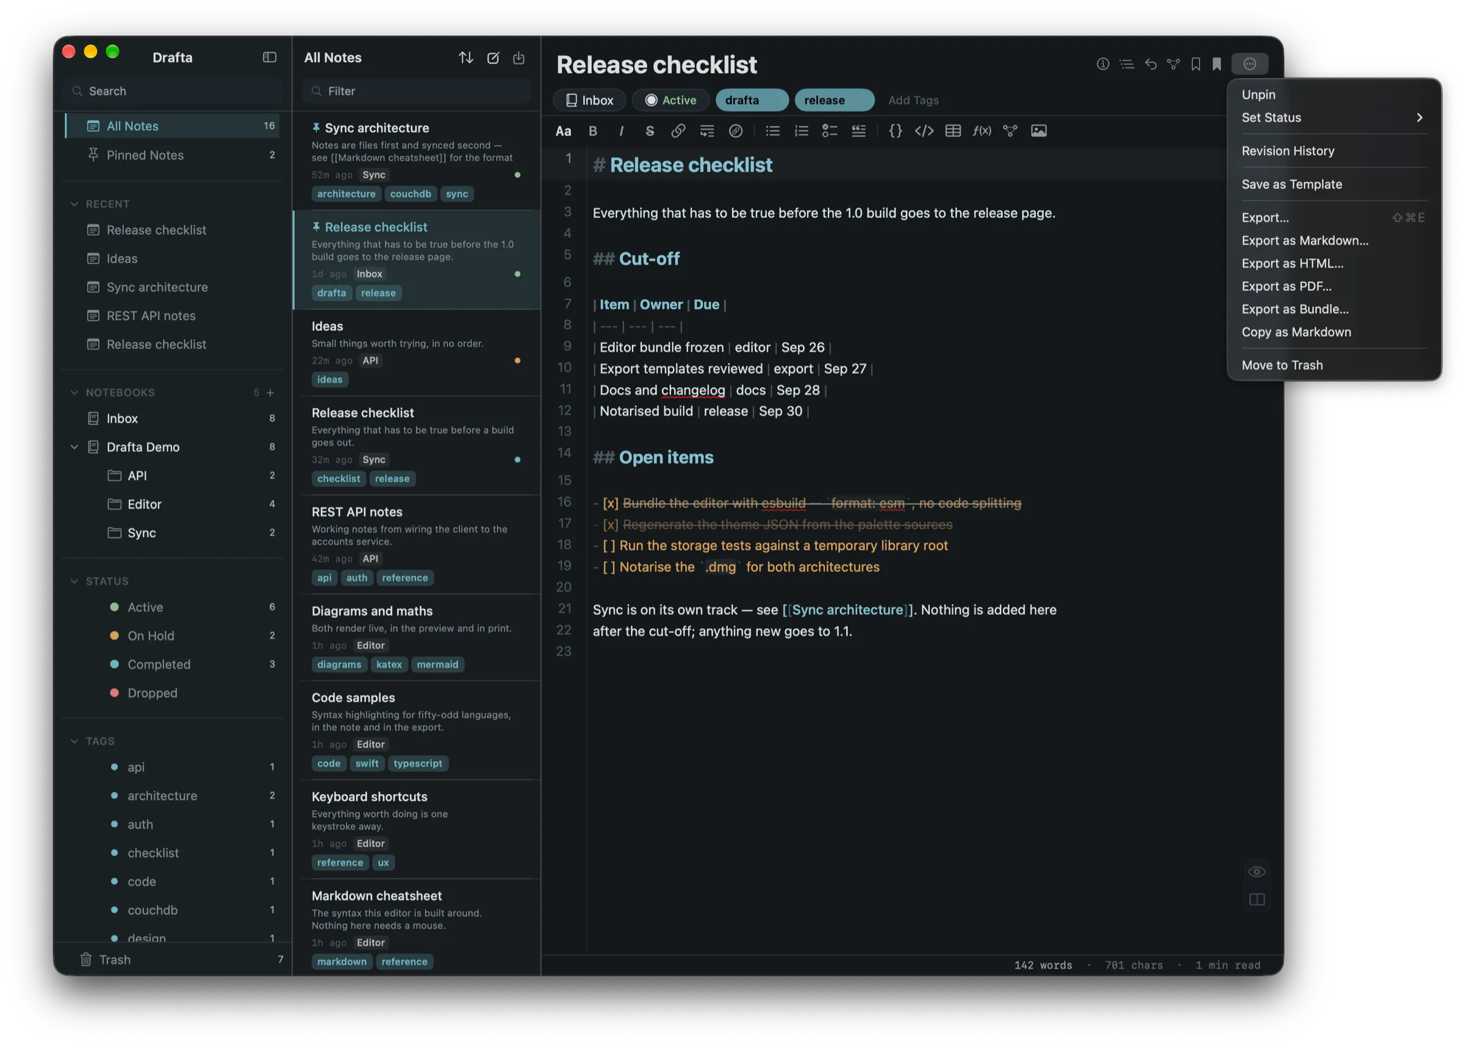
Task: Collapse the Drafta Demo notebook
Action: pos(74,446)
